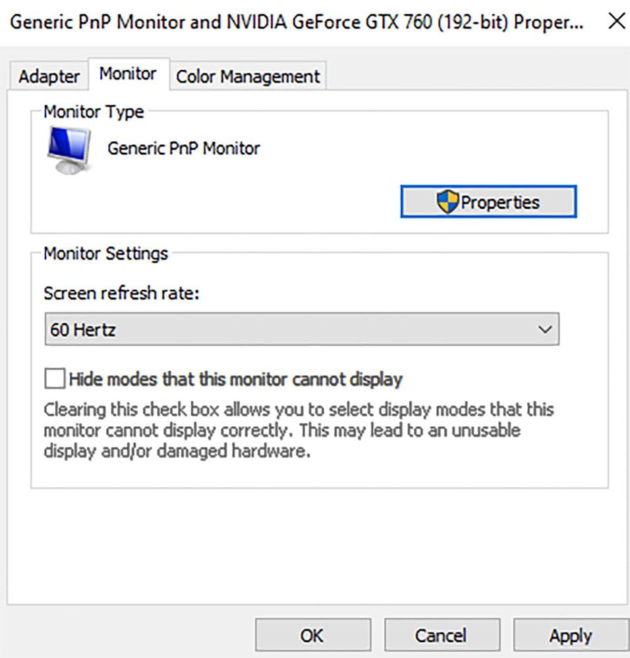
Task: Click the UAC shield icon on Properties
Action: 447,202
